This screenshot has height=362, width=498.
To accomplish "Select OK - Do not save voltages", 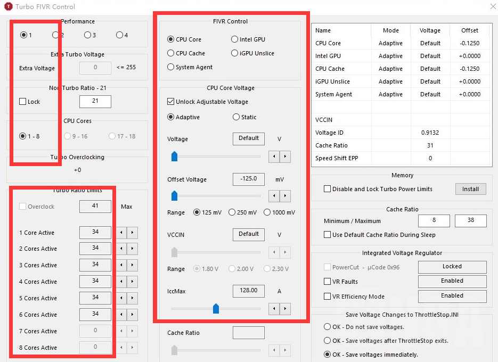I will click(327, 327).
